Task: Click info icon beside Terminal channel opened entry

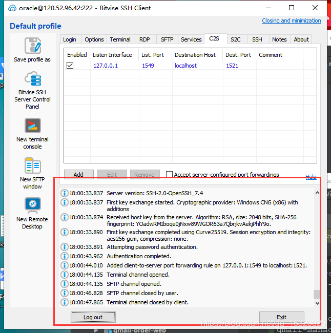Action: 64,275
